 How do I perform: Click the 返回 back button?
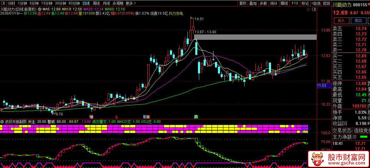coord(326,3)
